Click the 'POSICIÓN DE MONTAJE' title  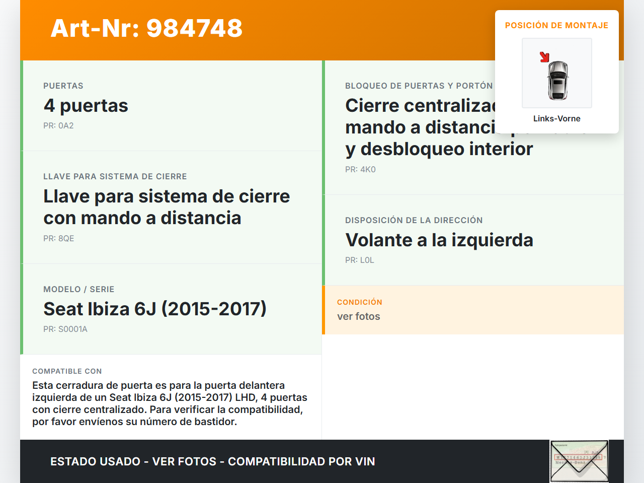[557, 25]
